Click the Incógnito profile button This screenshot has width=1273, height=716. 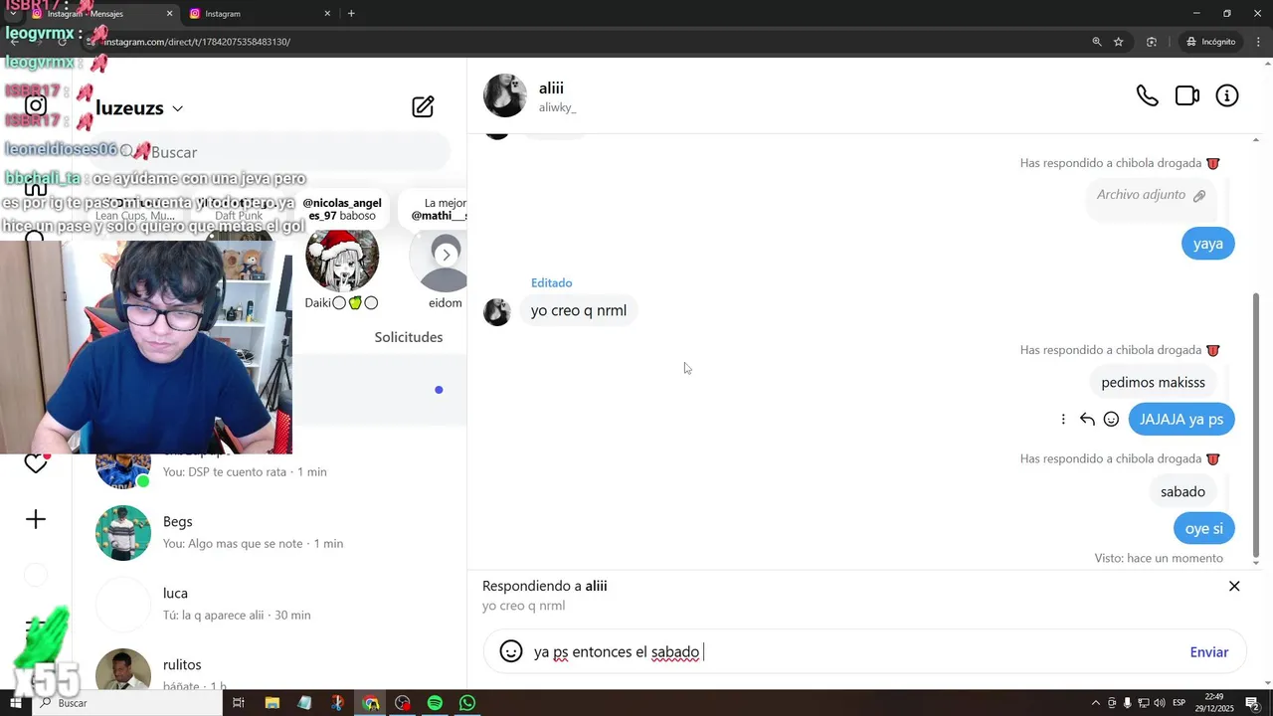(1210, 42)
